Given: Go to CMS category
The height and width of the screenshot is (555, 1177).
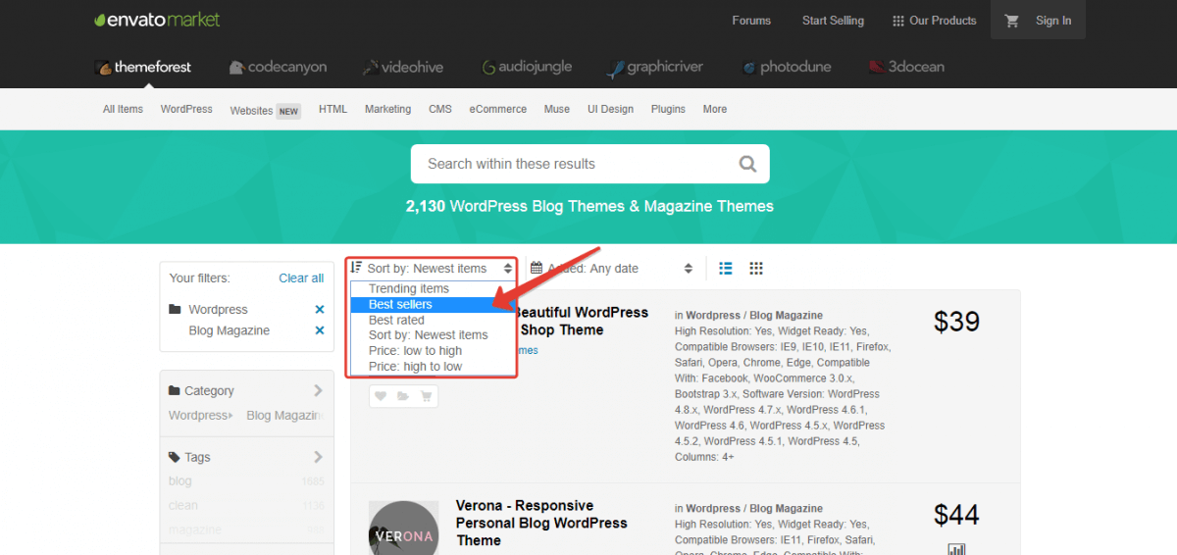Looking at the screenshot, I should [x=440, y=109].
